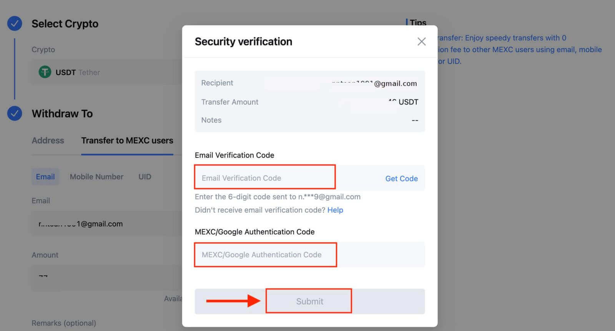Screen dimensions: 615x331
Task: Request a code with Get Code
Action: pyautogui.click(x=401, y=178)
